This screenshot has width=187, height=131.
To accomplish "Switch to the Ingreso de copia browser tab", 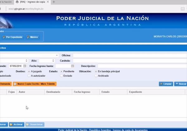I will [x=32, y=2].
